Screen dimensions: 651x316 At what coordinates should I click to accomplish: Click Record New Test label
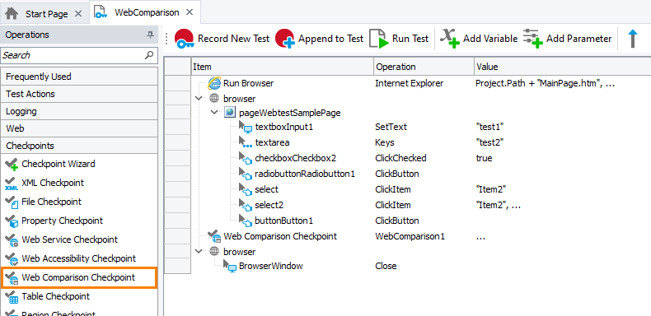point(234,39)
